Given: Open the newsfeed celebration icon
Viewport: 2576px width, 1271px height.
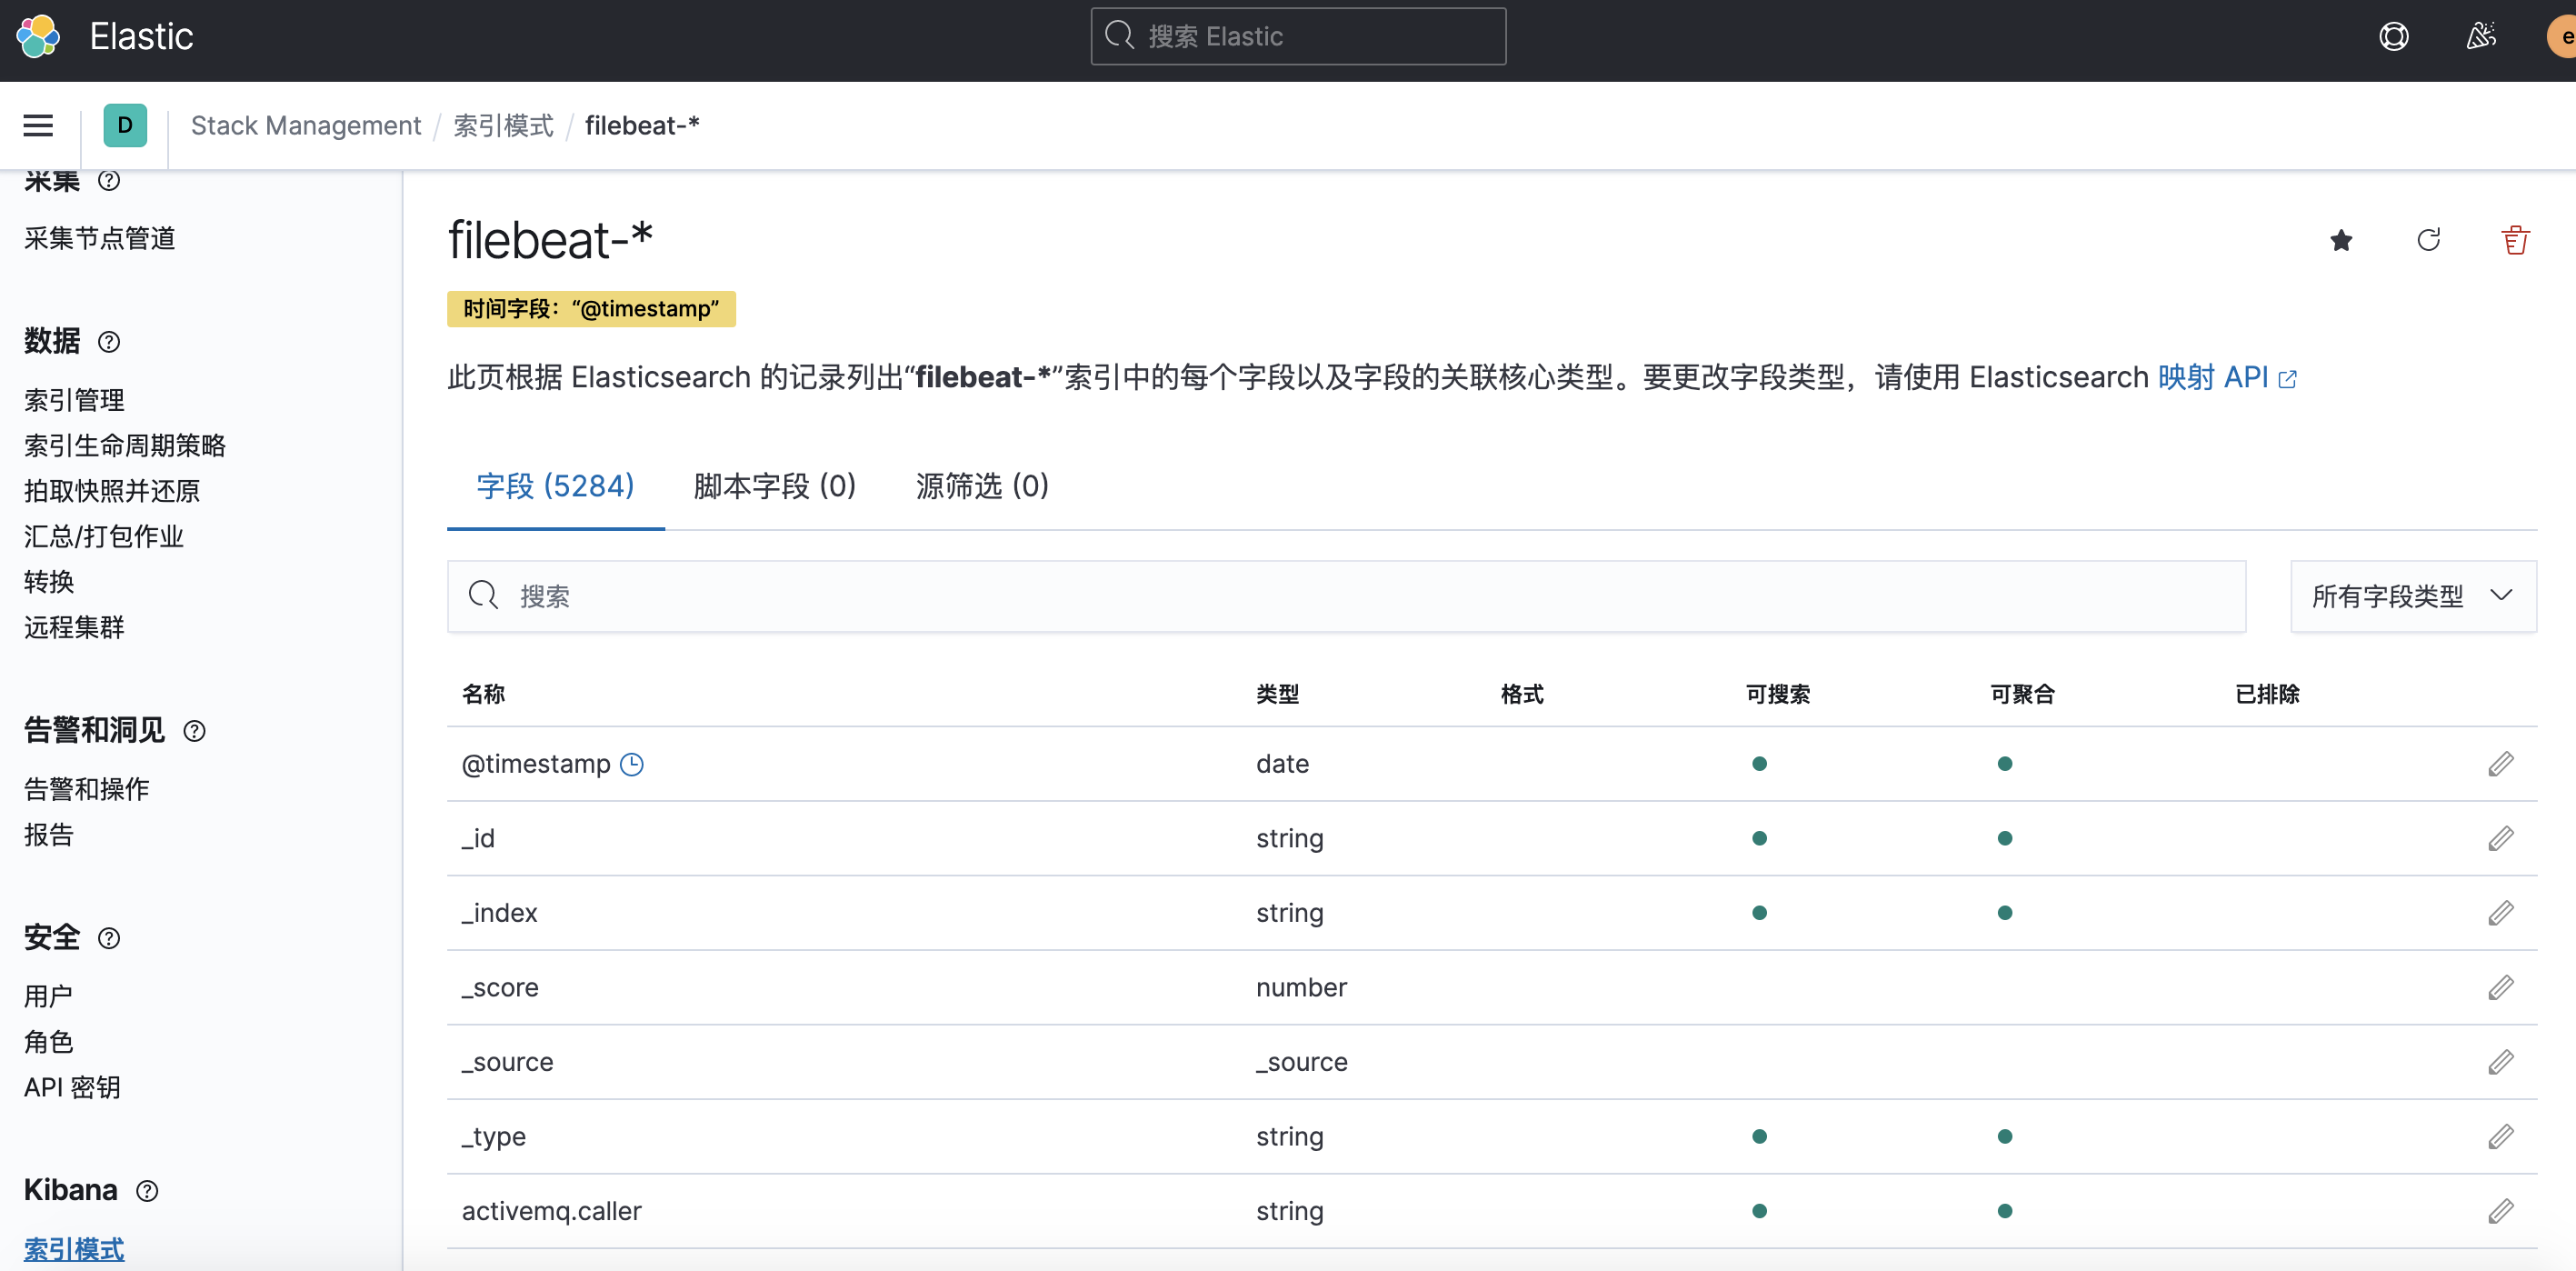Looking at the screenshot, I should pyautogui.click(x=2481, y=37).
